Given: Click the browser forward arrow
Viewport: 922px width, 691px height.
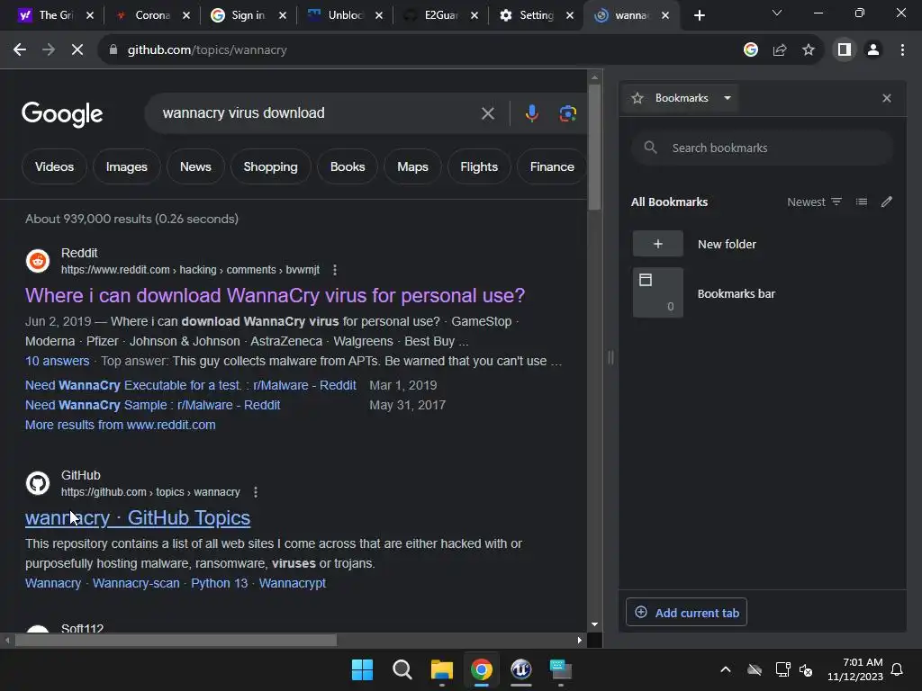Looking at the screenshot, I should click(49, 50).
